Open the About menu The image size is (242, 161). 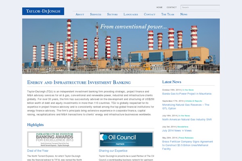point(80,14)
